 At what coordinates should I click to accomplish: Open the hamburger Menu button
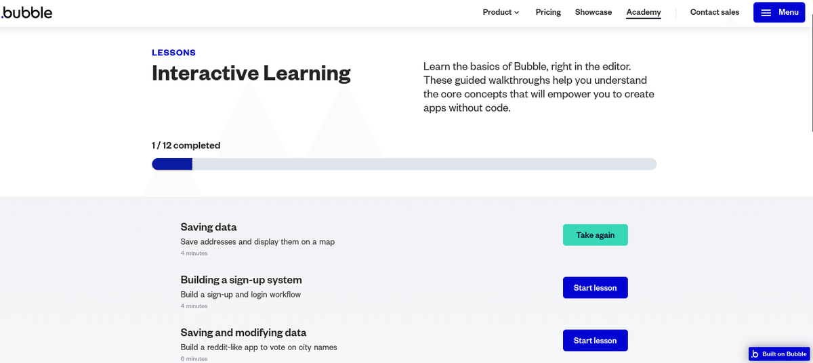click(779, 12)
